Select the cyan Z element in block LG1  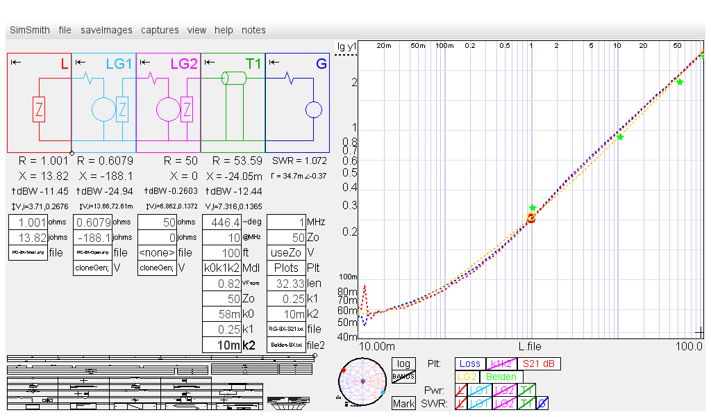click(x=122, y=109)
